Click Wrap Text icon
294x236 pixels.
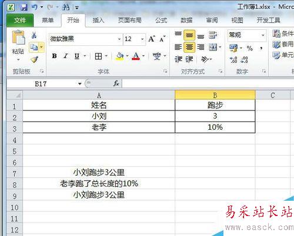tap(213, 35)
